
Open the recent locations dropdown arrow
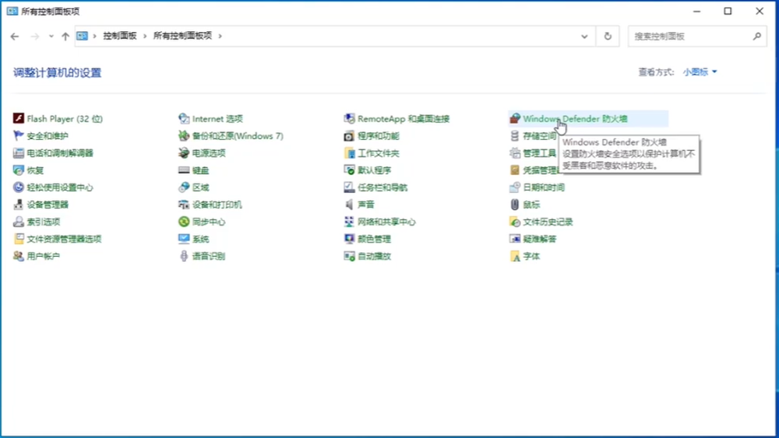pyautogui.click(x=51, y=36)
